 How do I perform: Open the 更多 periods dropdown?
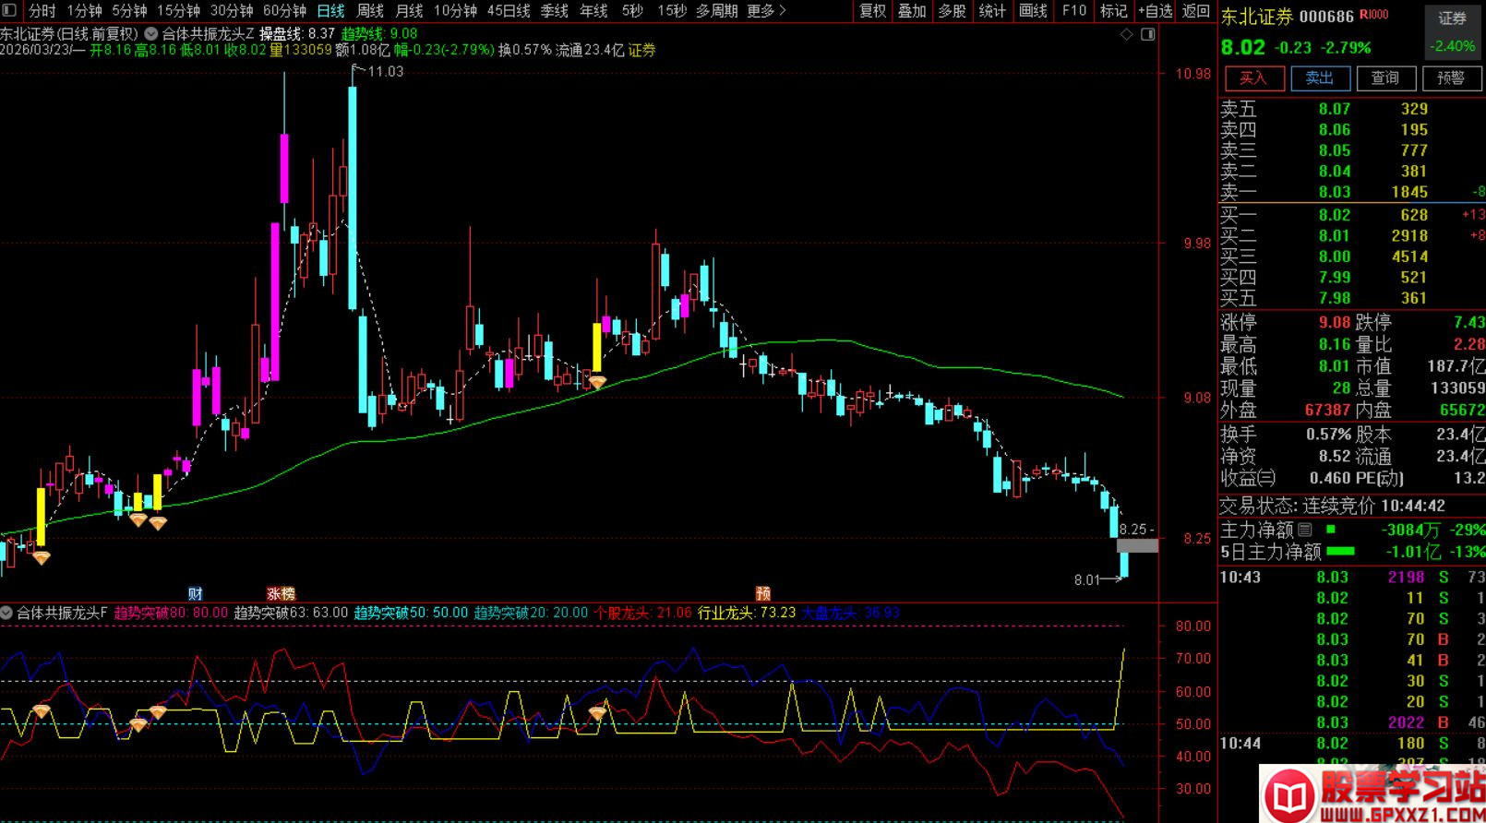(x=766, y=10)
